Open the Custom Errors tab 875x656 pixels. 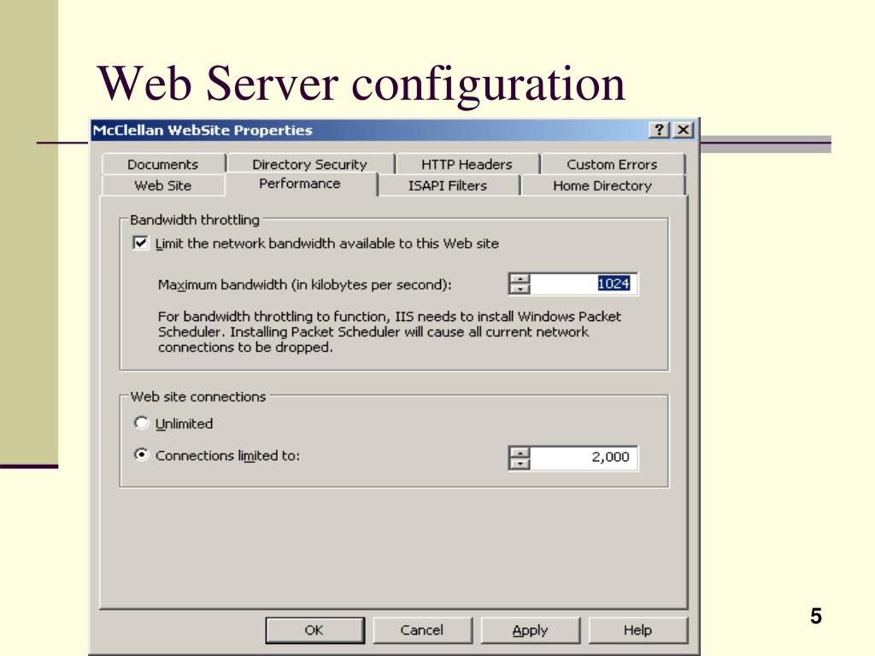click(x=612, y=165)
